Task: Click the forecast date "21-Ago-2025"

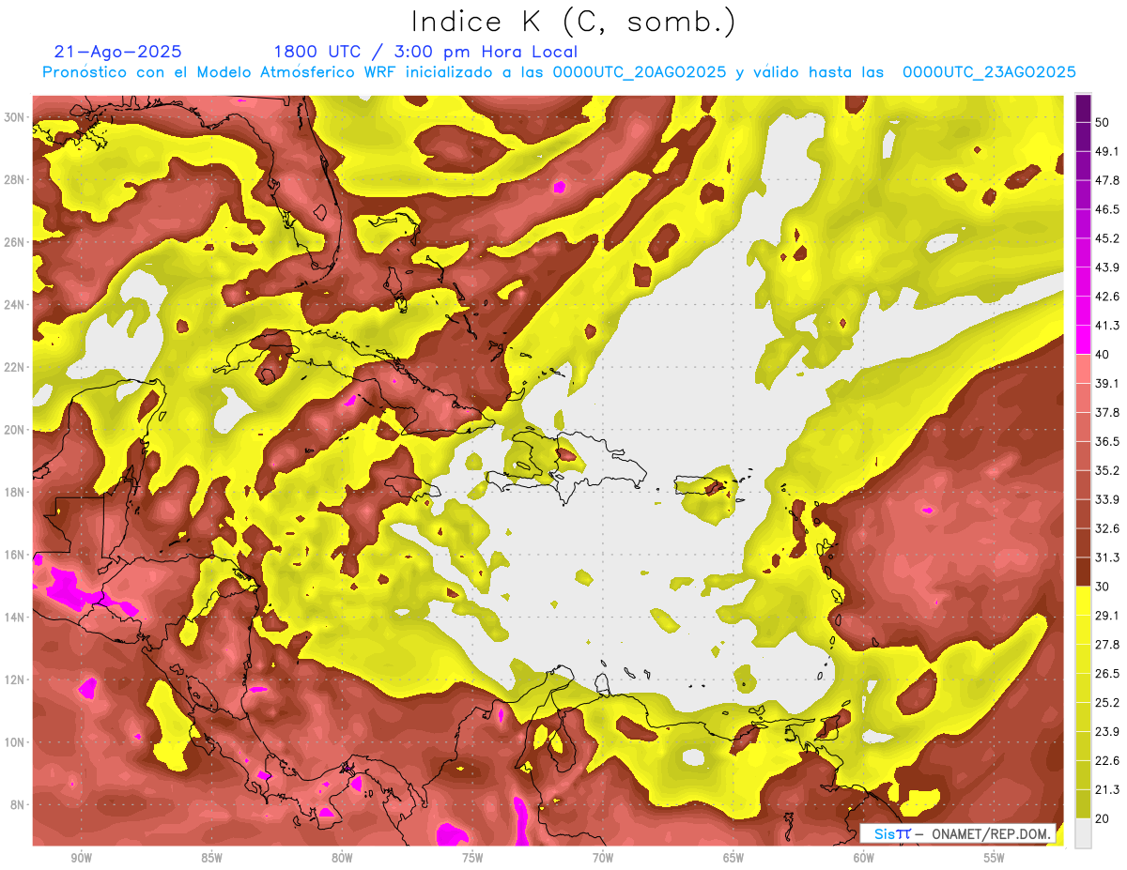Action: [x=118, y=52]
